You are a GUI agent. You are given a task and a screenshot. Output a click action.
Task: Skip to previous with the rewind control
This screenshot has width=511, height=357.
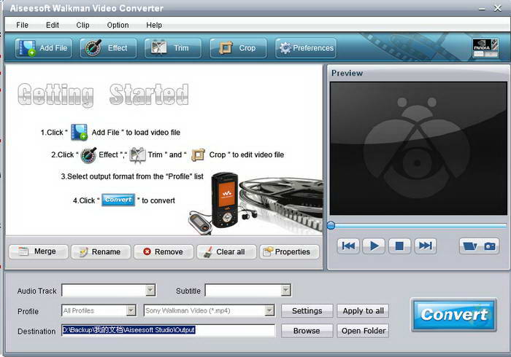tap(348, 246)
